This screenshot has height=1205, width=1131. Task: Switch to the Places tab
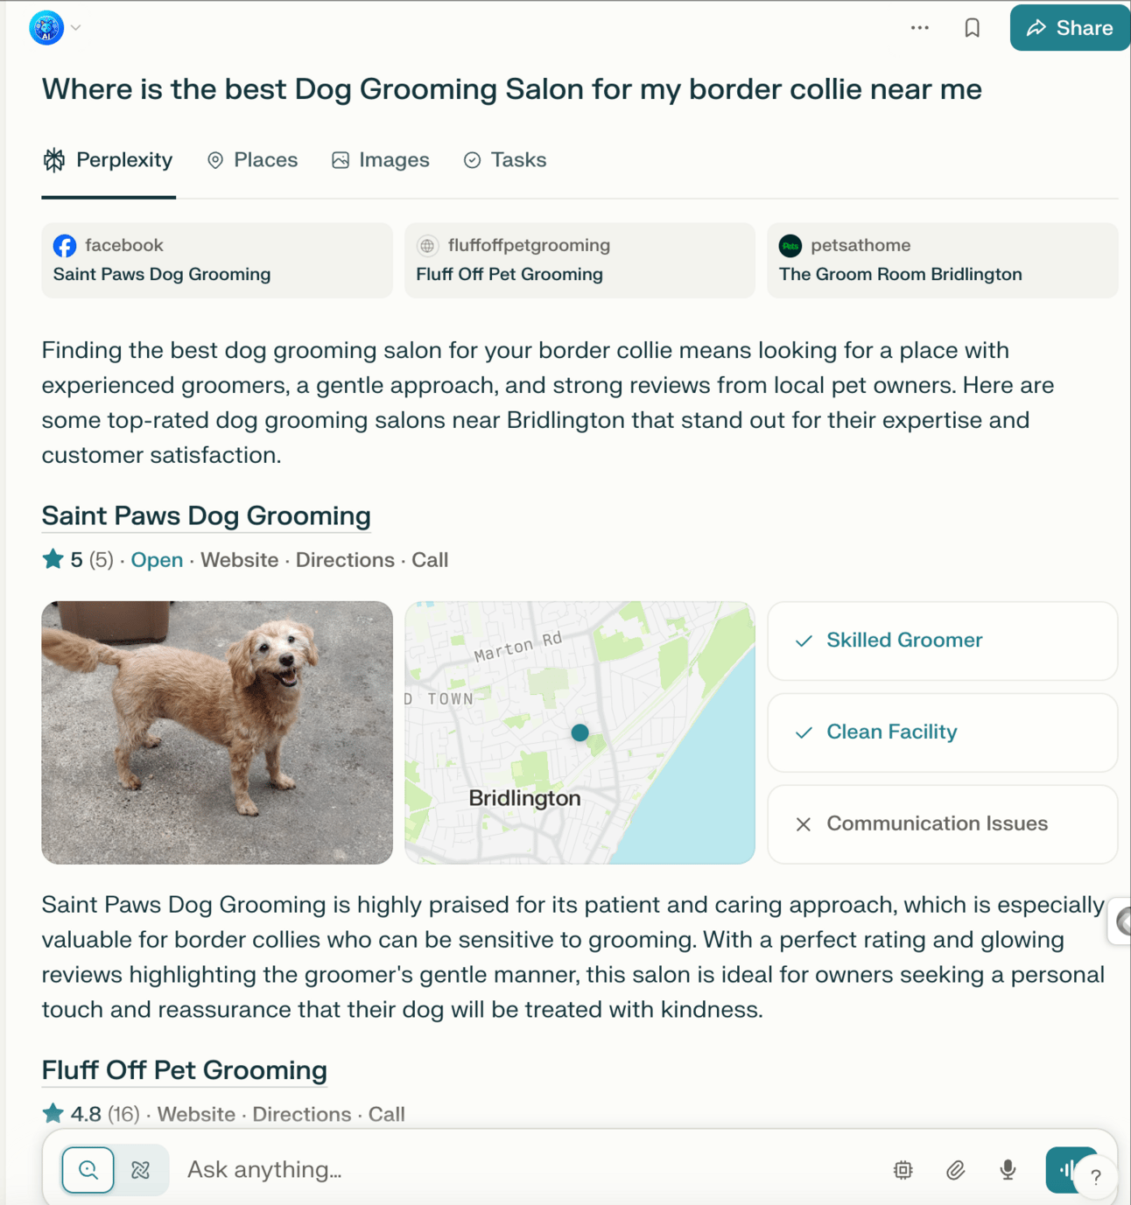click(x=252, y=160)
